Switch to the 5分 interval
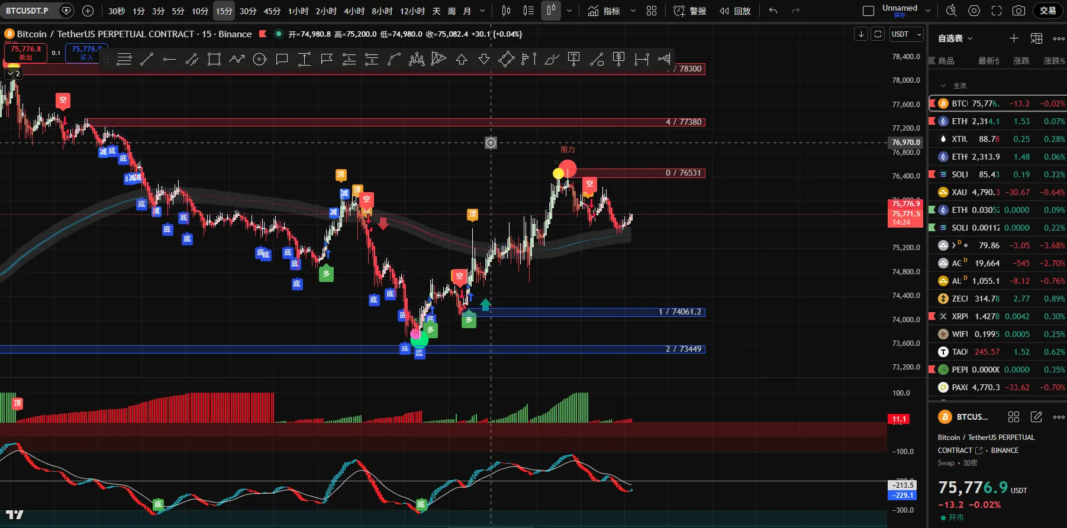This screenshot has width=1067, height=528. coord(178,11)
